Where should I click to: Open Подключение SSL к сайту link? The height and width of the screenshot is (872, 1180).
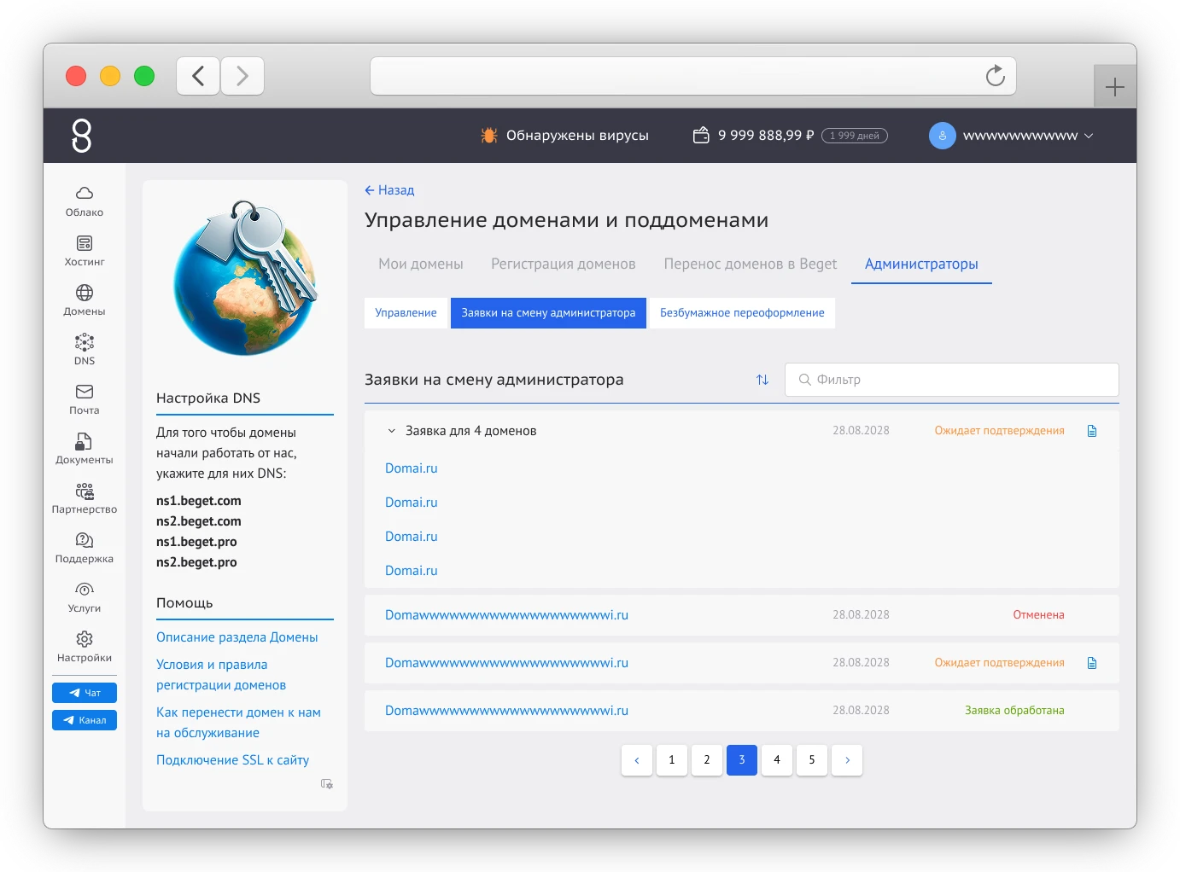[x=232, y=760]
